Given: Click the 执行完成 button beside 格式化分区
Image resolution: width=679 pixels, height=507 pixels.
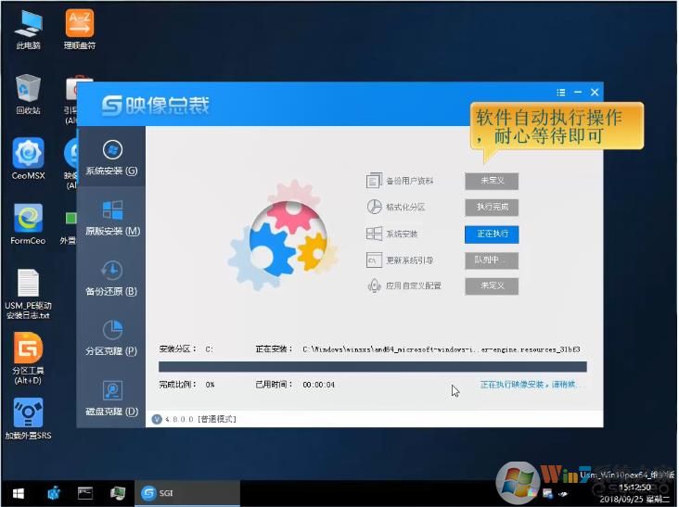Looking at the screenshot, I should [491, 208].
